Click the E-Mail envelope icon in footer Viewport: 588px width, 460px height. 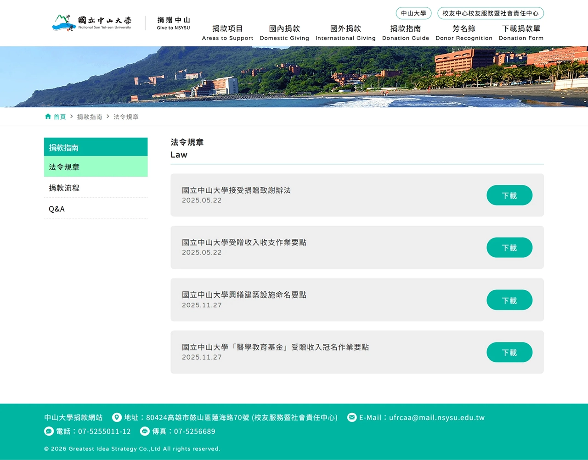coord(352,417)
